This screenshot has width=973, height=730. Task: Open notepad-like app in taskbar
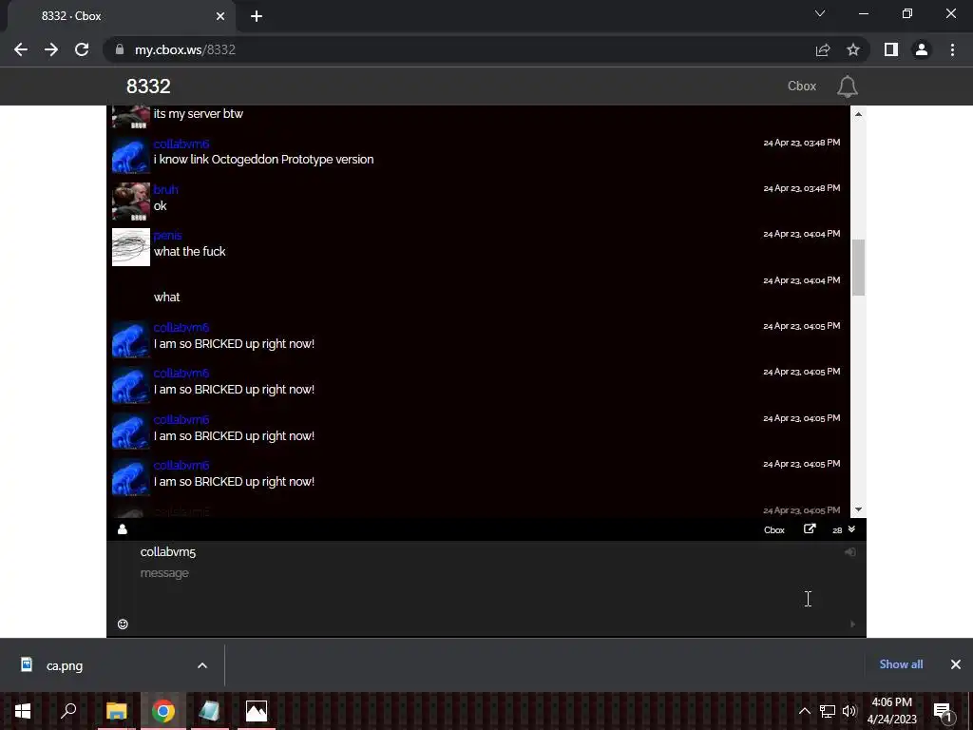coord(209,711)
